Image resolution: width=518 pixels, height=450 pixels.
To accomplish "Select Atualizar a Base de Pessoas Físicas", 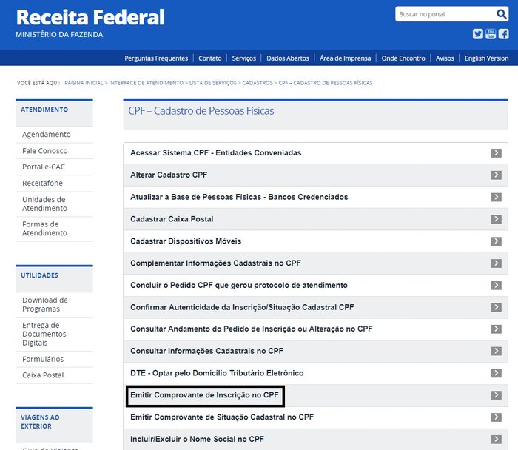I will pos(239,198).
